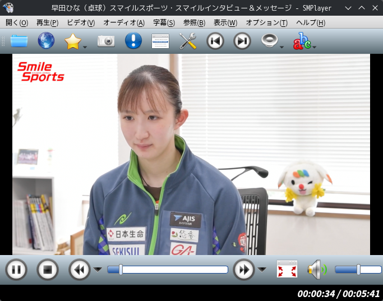383x301 pixels.
Task: Click the video display area
Action: point(191,154)
